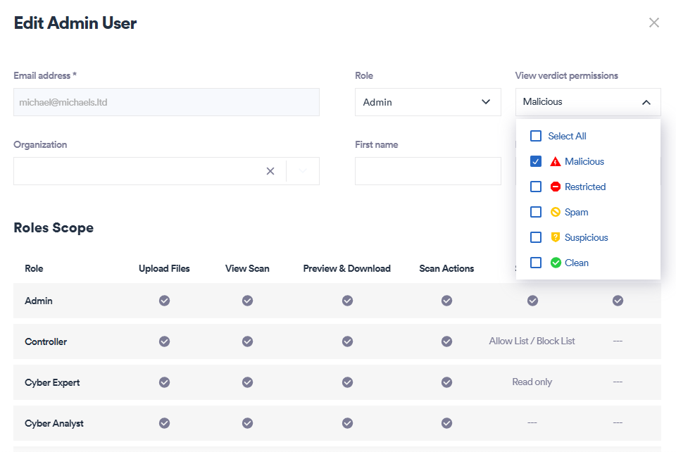Screen dimensions: 676x452
Task: Expand the Organization dropdown arrow
Action: [x=303, y=171]
